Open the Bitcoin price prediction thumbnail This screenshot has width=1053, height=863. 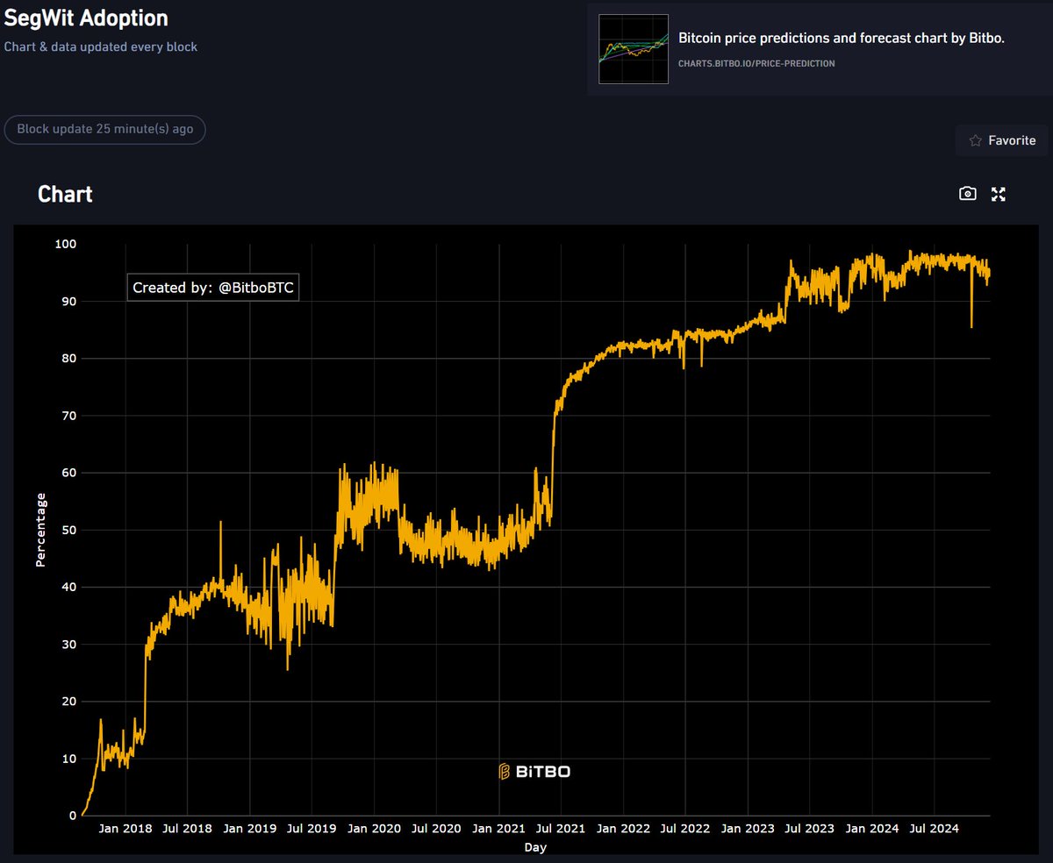point(633,49)
